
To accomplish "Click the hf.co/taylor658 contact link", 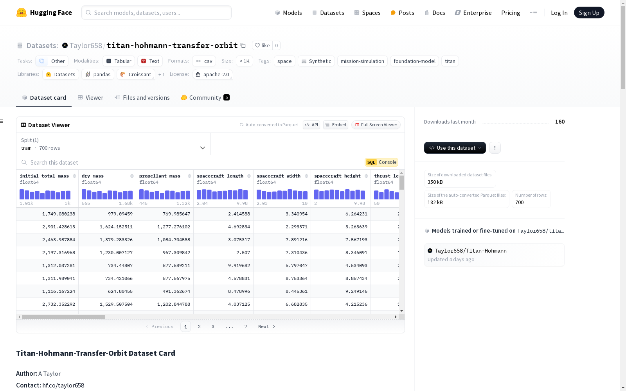I will point(63,385).
